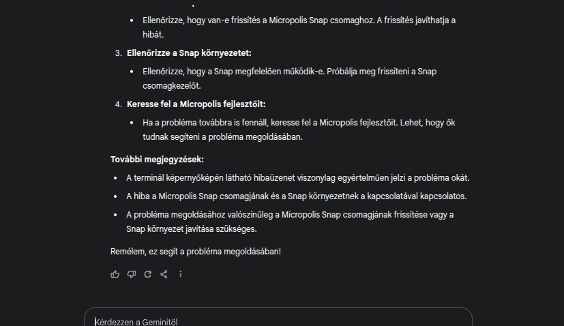Screen dimensions: 564x326
Task: Regenerate the Gemini response
Action: [x=147, y=274]
